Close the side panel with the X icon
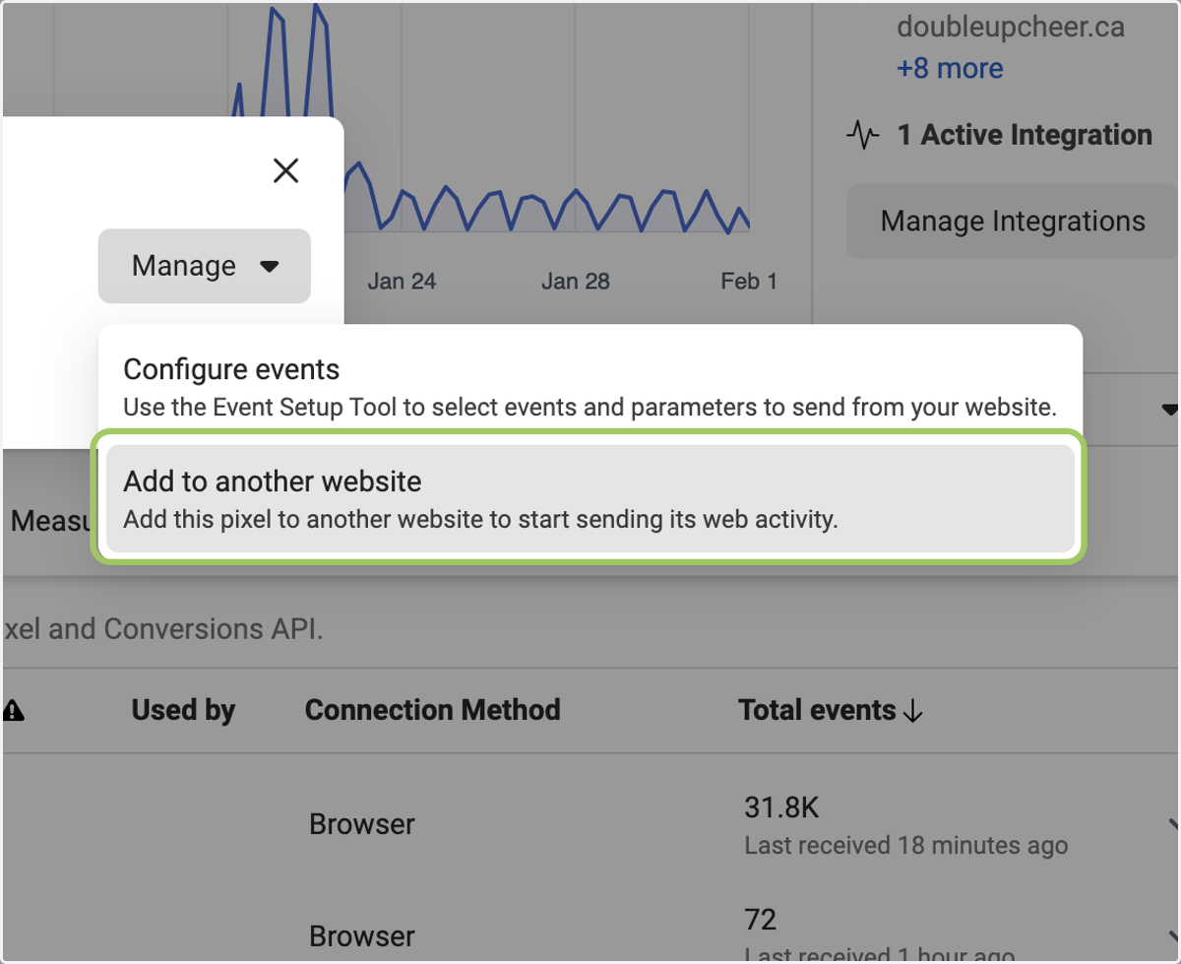 [x=285, y=171]
